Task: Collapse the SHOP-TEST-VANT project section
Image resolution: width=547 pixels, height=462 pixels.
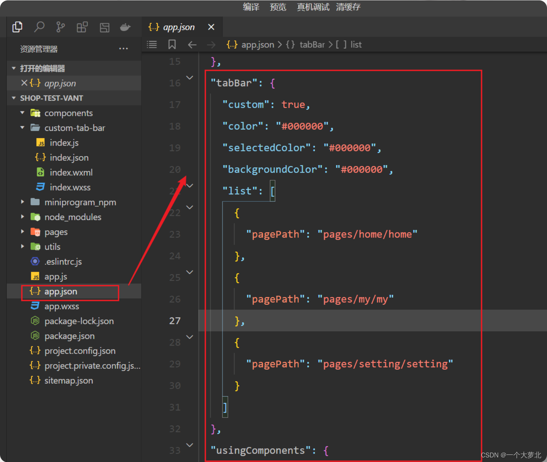Action: click(x=14, y=98)
